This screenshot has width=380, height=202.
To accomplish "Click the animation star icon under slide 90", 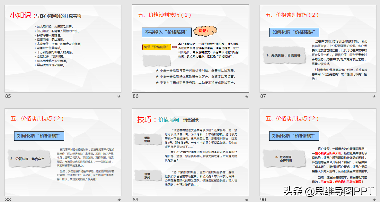I will coord(374,200).
